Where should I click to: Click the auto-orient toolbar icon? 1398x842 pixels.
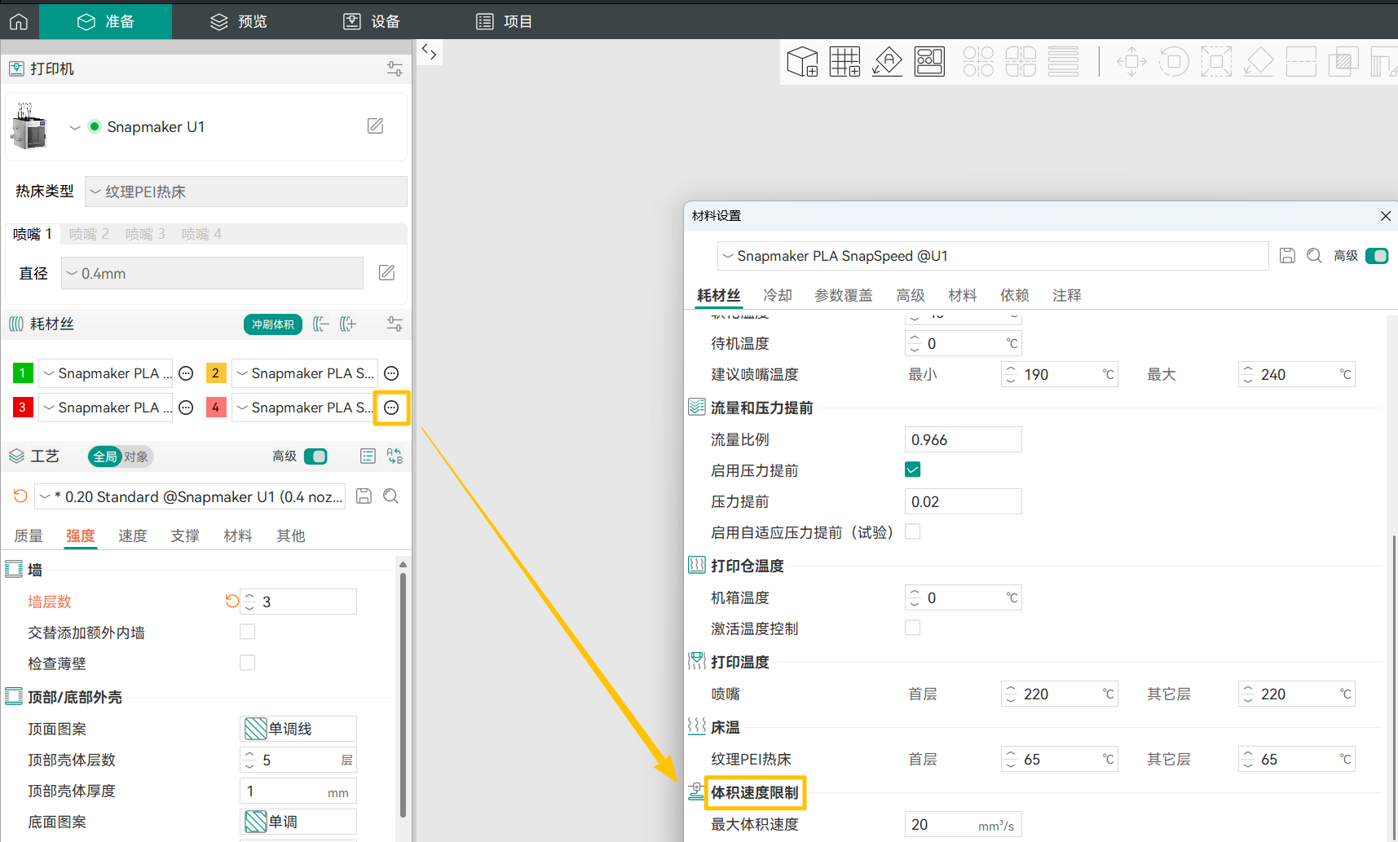pos(887,61)
